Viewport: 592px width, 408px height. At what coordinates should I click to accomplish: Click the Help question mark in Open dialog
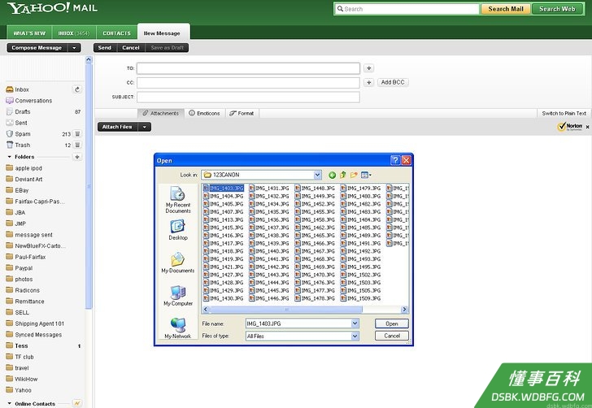[x=395, y=160]
